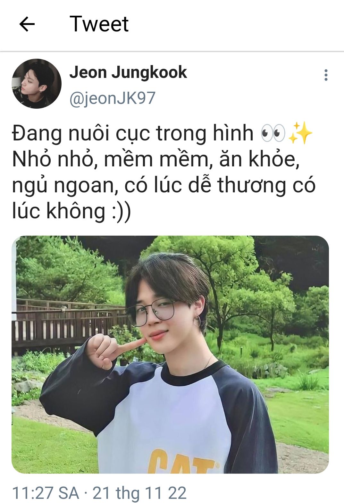Select the line 'Nhỏ nhỏ, mềm mềm, ăn khỏe,'

pos(156,159)
